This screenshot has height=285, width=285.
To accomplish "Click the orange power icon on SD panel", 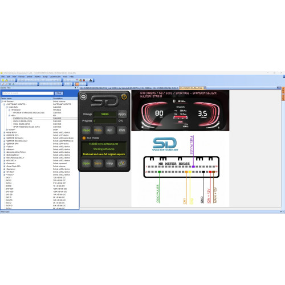I will point(124,97).
